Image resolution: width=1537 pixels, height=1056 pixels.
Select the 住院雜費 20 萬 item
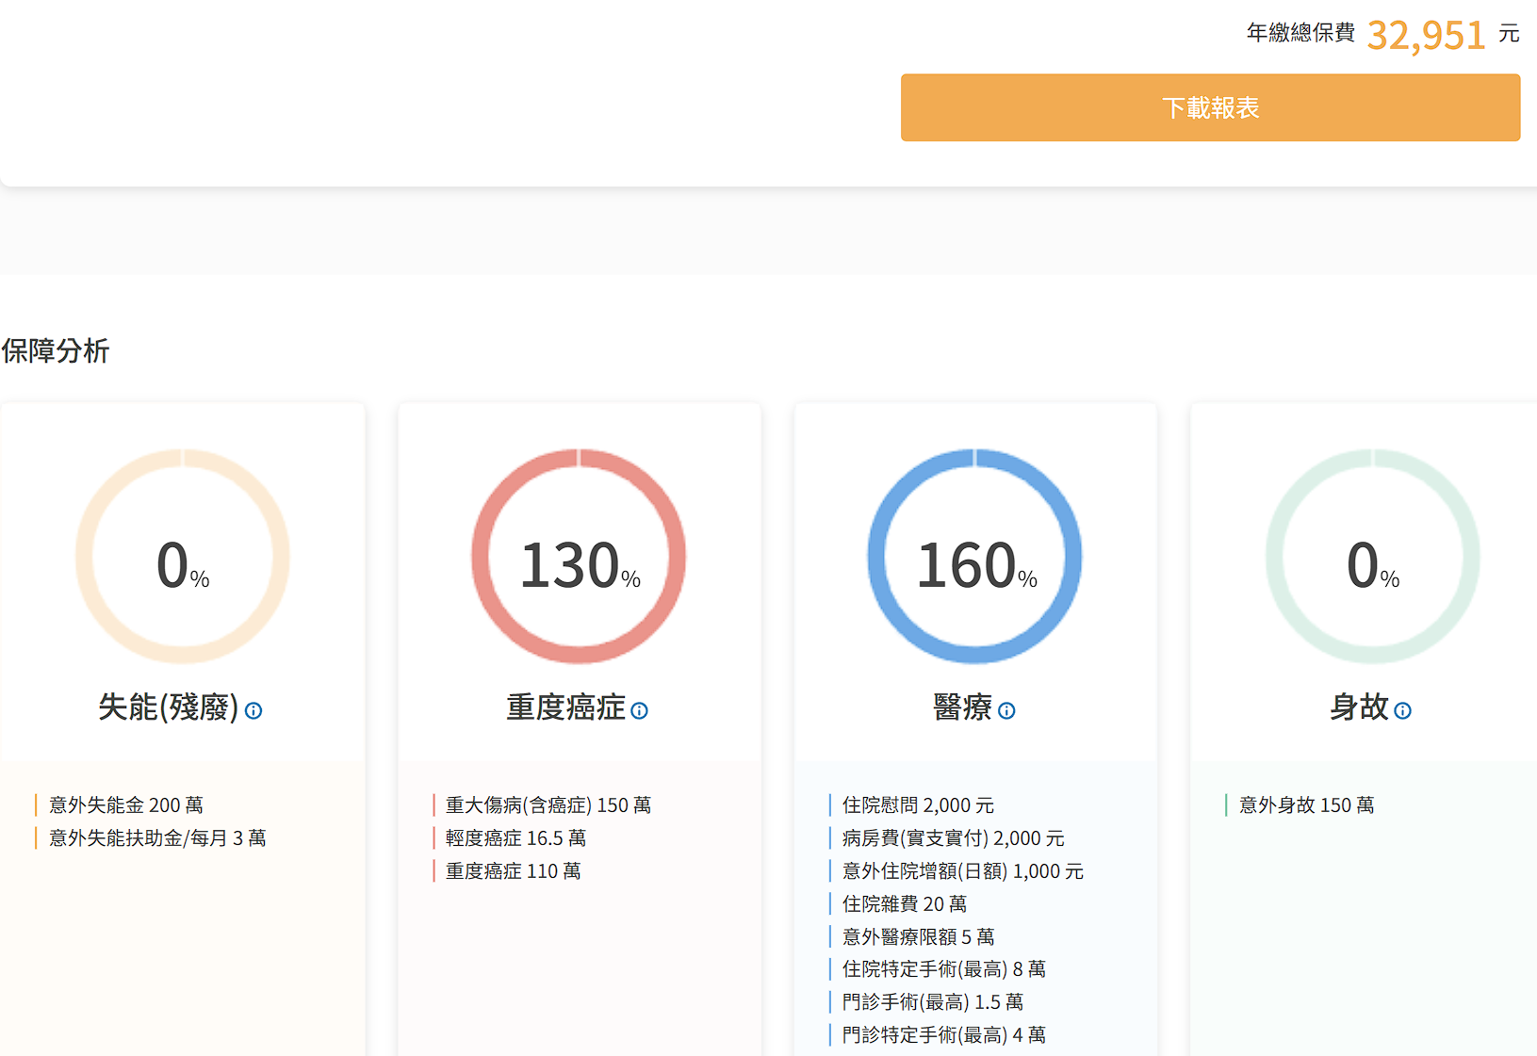pos(905,904)
